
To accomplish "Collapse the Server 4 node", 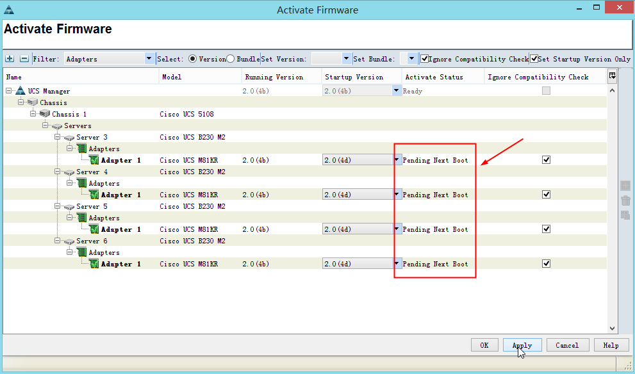I will click(58, 172).
